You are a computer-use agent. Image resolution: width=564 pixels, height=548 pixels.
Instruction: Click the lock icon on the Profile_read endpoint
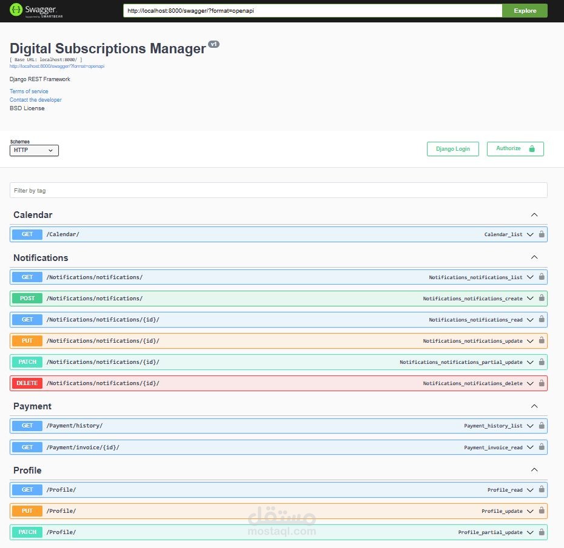(542, 489)
